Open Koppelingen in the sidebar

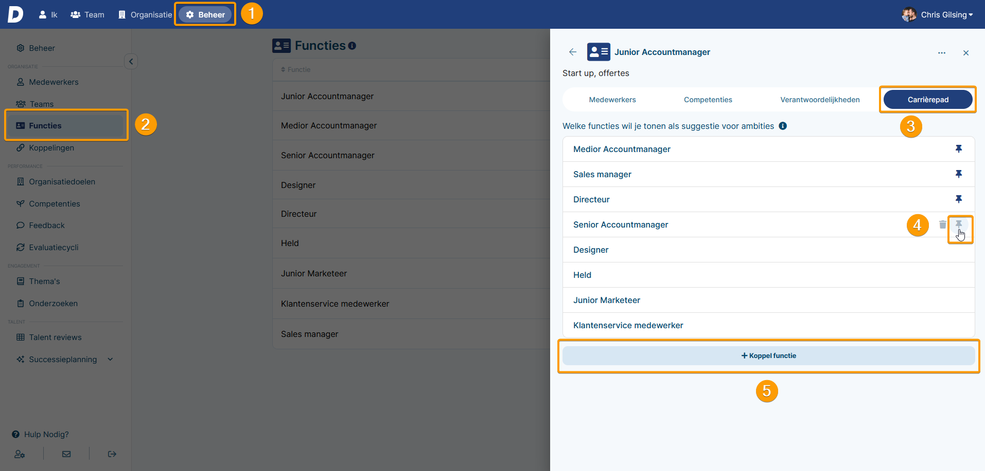click(x=45, y=148)
